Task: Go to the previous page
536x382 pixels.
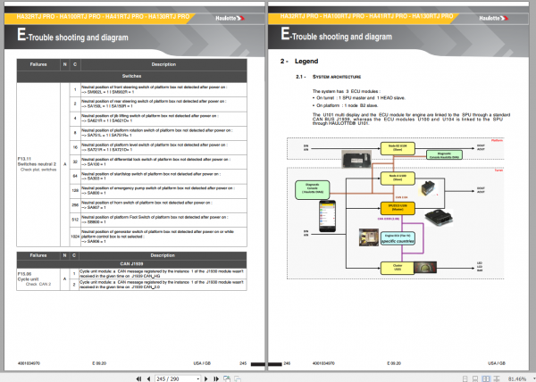Action: click(148, 378)
